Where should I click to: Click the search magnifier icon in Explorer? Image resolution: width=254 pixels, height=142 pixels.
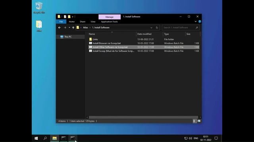pyautogui.click(x=197, y=28)
